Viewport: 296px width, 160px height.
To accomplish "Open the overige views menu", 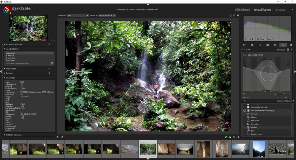I will point(280,10).
